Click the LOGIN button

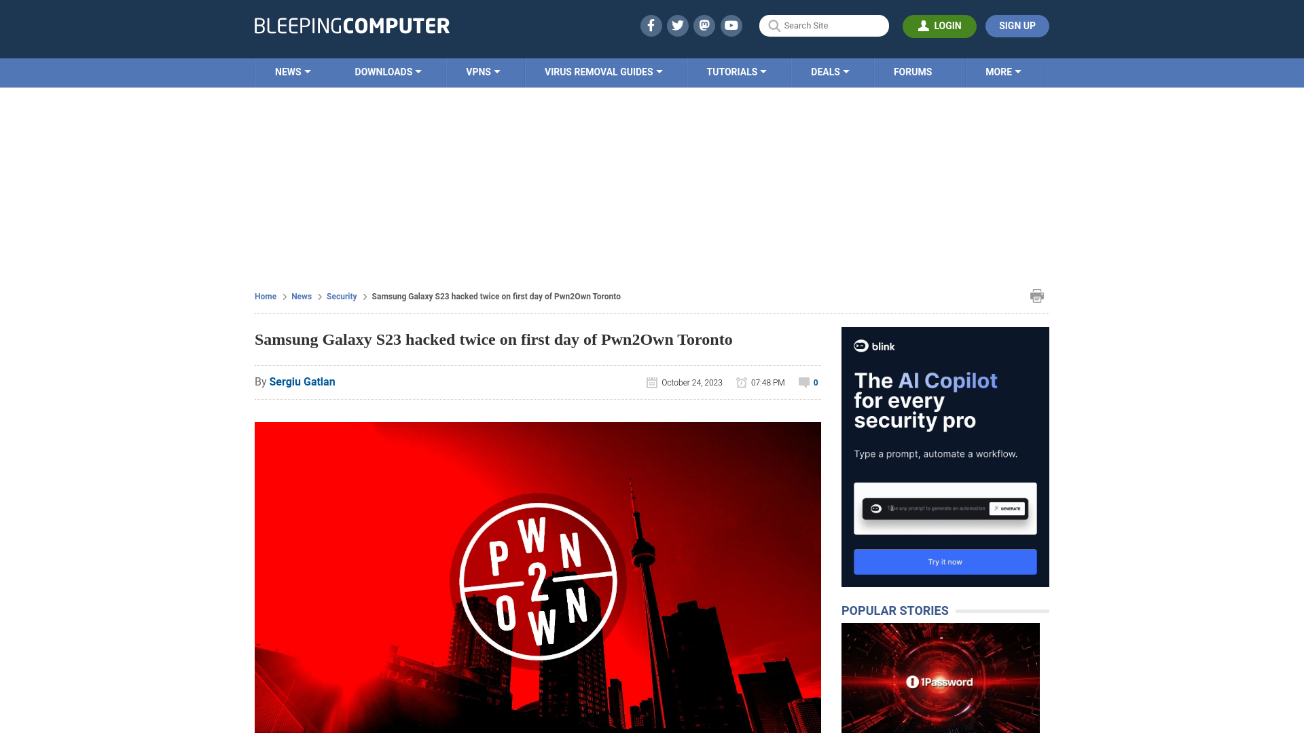click(939, 26)
